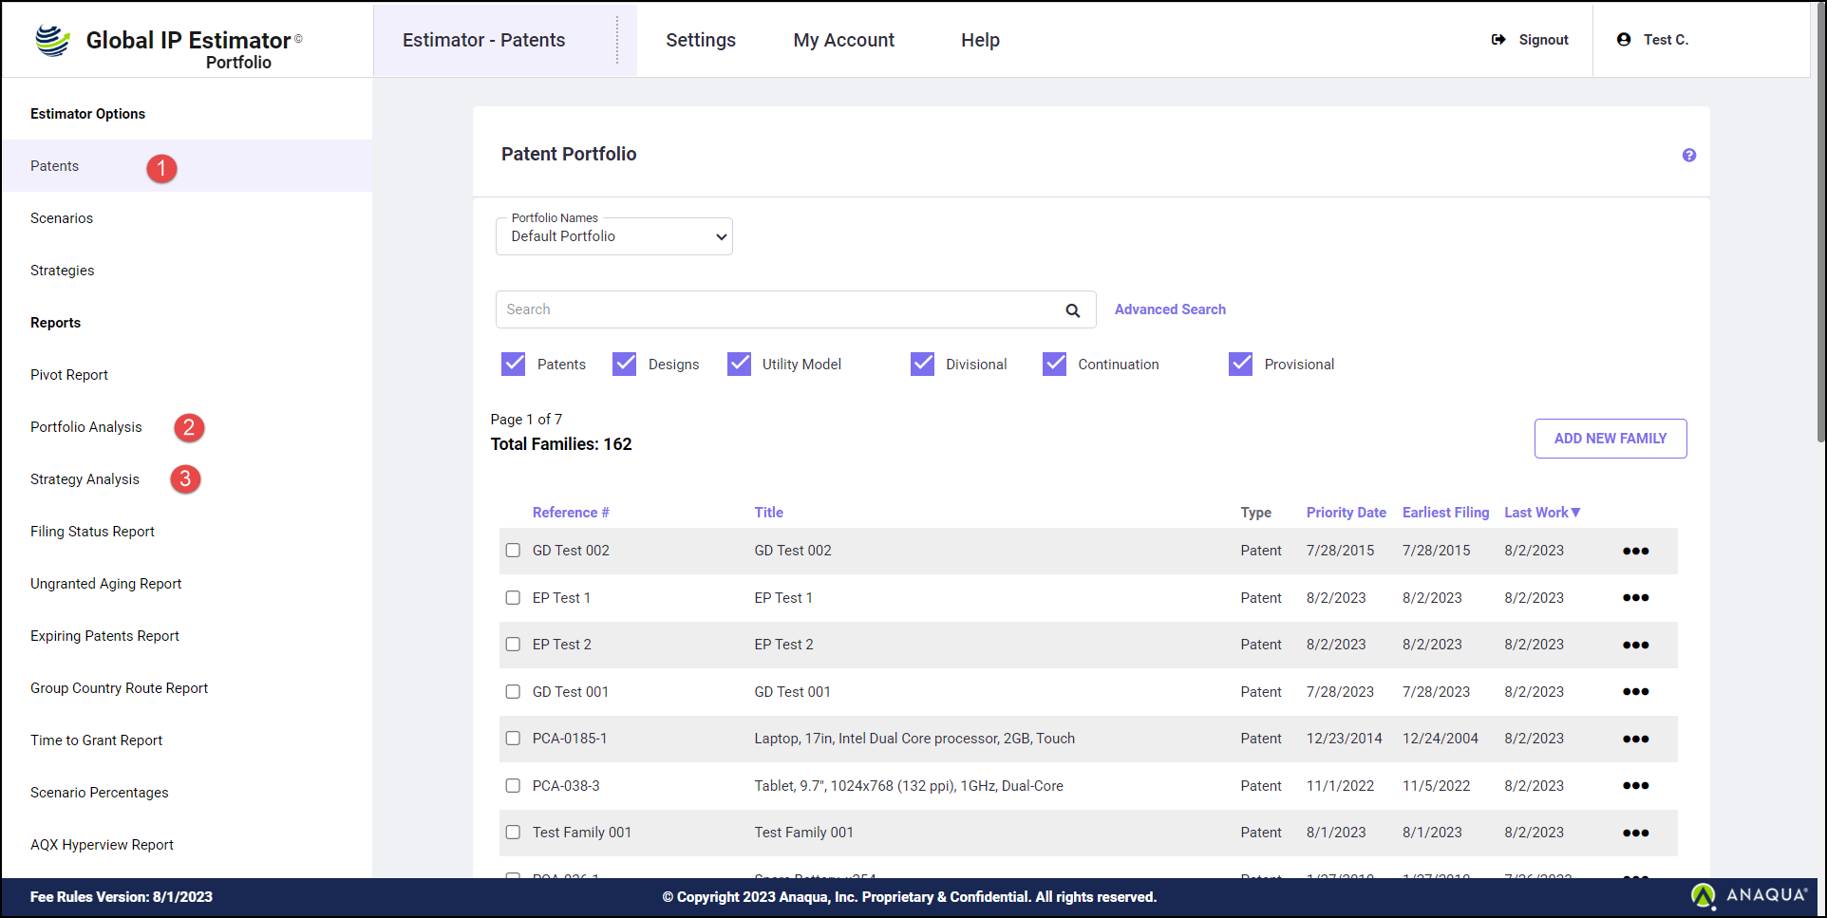
Task: Open three-dot menu for Test Family 001
Action: tap(1634, 834)
